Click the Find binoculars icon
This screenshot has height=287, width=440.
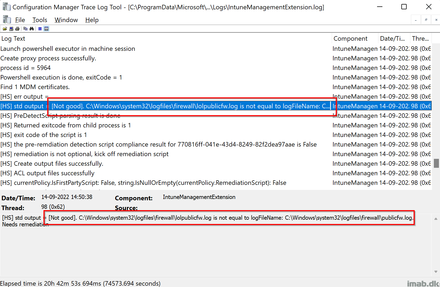(x=32, y=29)
